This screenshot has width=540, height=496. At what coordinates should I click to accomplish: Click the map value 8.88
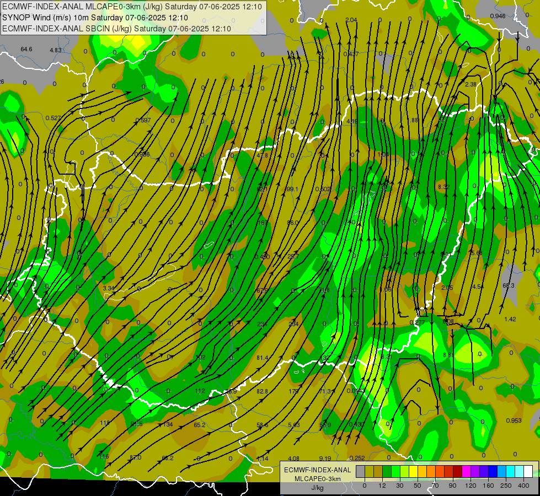point(448,355)
